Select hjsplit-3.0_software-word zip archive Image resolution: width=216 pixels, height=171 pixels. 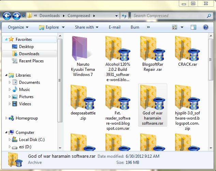pyautogui.click(x=187, y=108)
